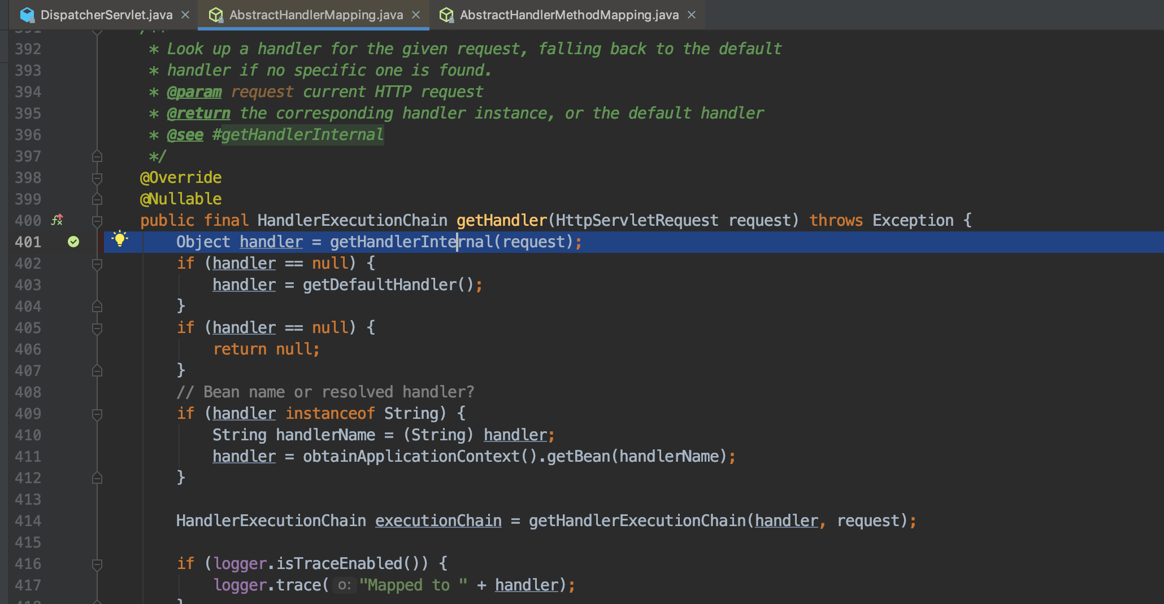Image resolution: width=1164 pixels, height=604 pixels.
Task: Collapse the instanceof String block at line 409
Action: click(x=97, y=414)
